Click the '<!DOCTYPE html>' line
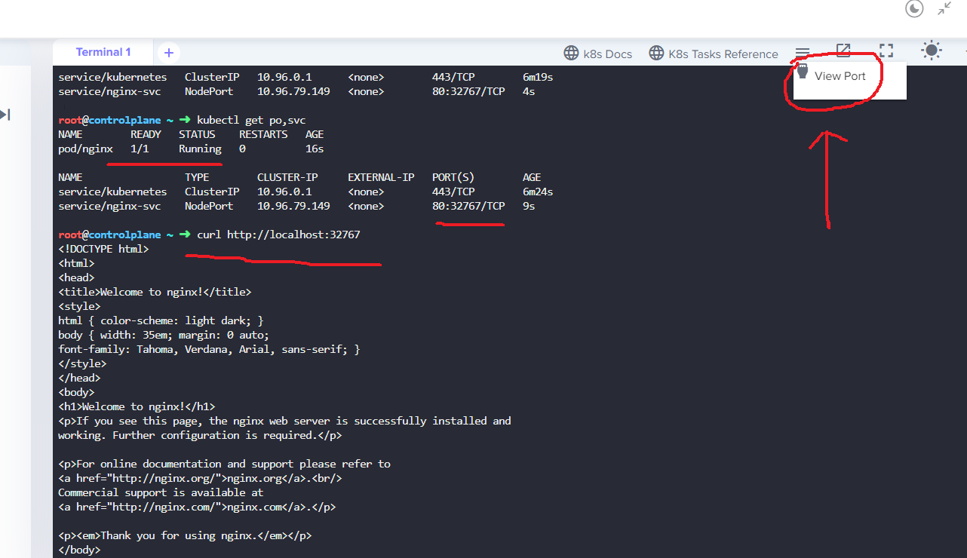The height and width of the screenshot is (558, 967). click(x=103, y=250)
